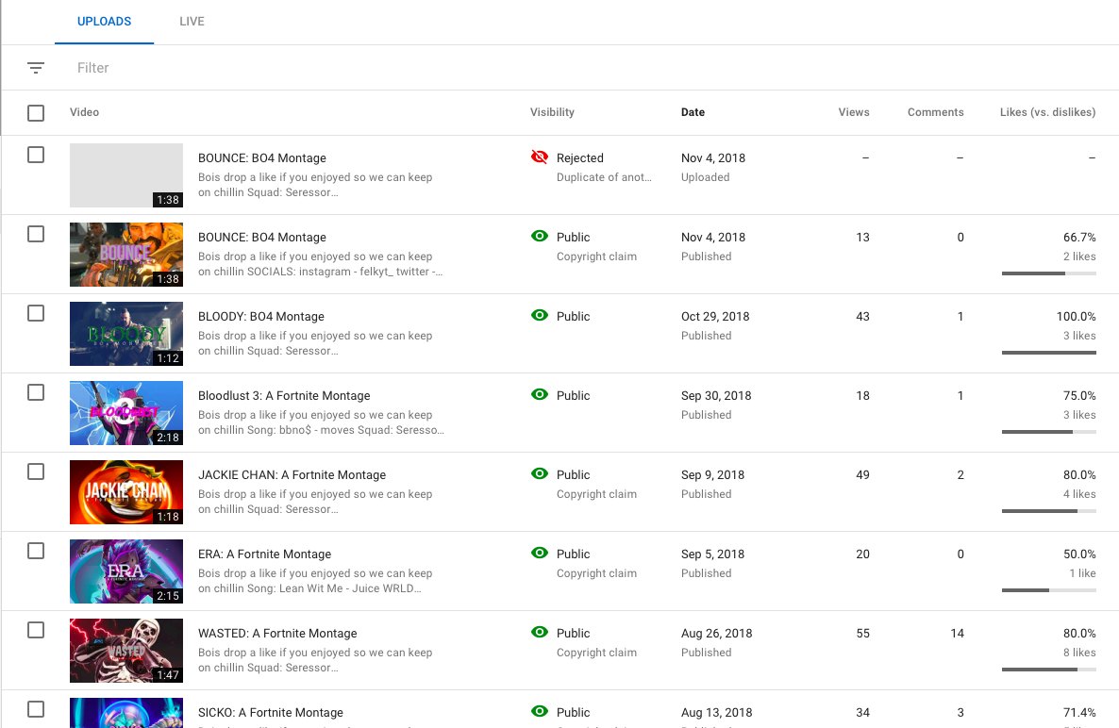Viewport: 1119px width, 728px height.
Task: Tick the select-all checkbox in header row
Action: point(36,112)
